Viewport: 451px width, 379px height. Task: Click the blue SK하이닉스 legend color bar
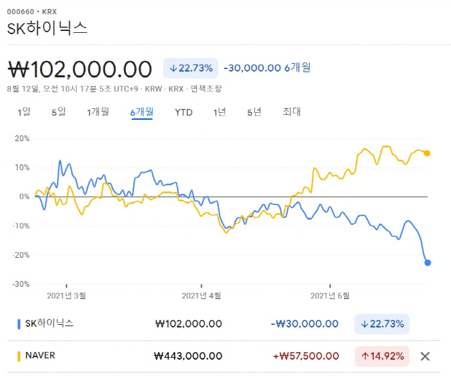coord(19,324)
